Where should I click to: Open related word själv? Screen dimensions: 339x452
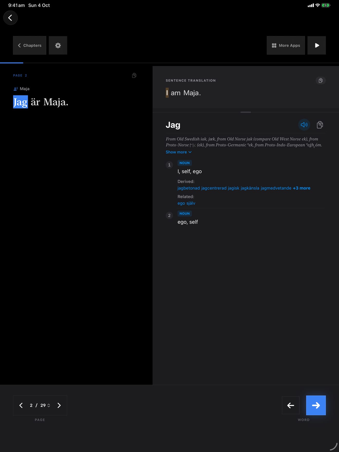tap(191, 203)
